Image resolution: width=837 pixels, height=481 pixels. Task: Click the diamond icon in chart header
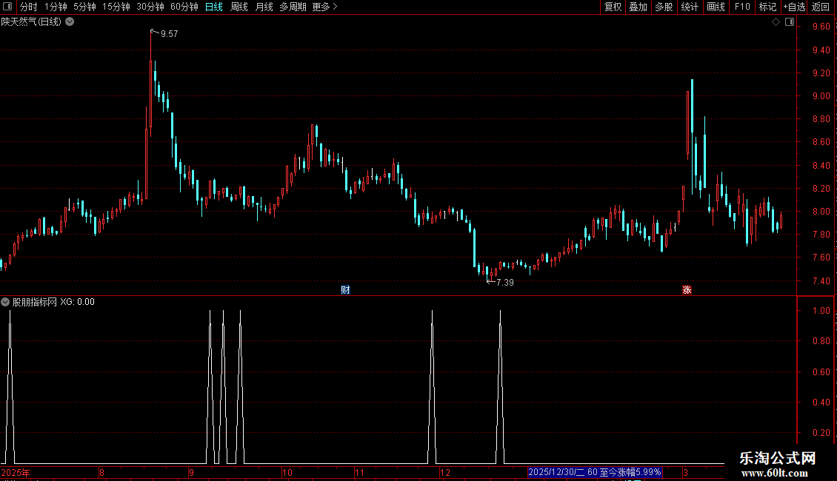tap(776, 22)
